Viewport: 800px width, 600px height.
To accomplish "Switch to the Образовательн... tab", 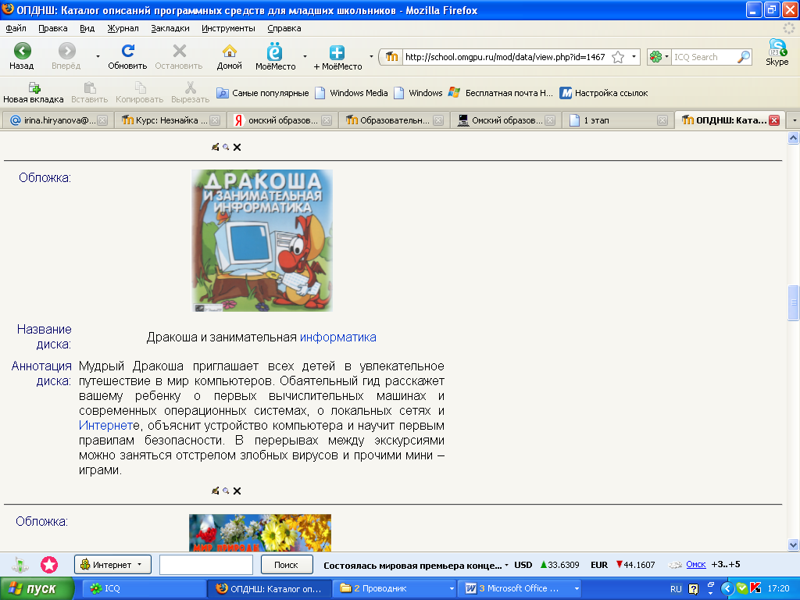I will (x=394, y=120).
